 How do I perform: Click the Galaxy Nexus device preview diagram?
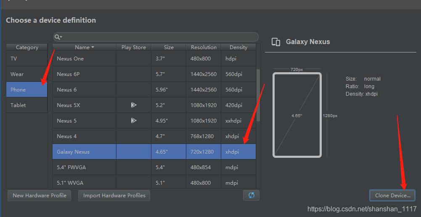pyautogui.click(x=297, y=115)
